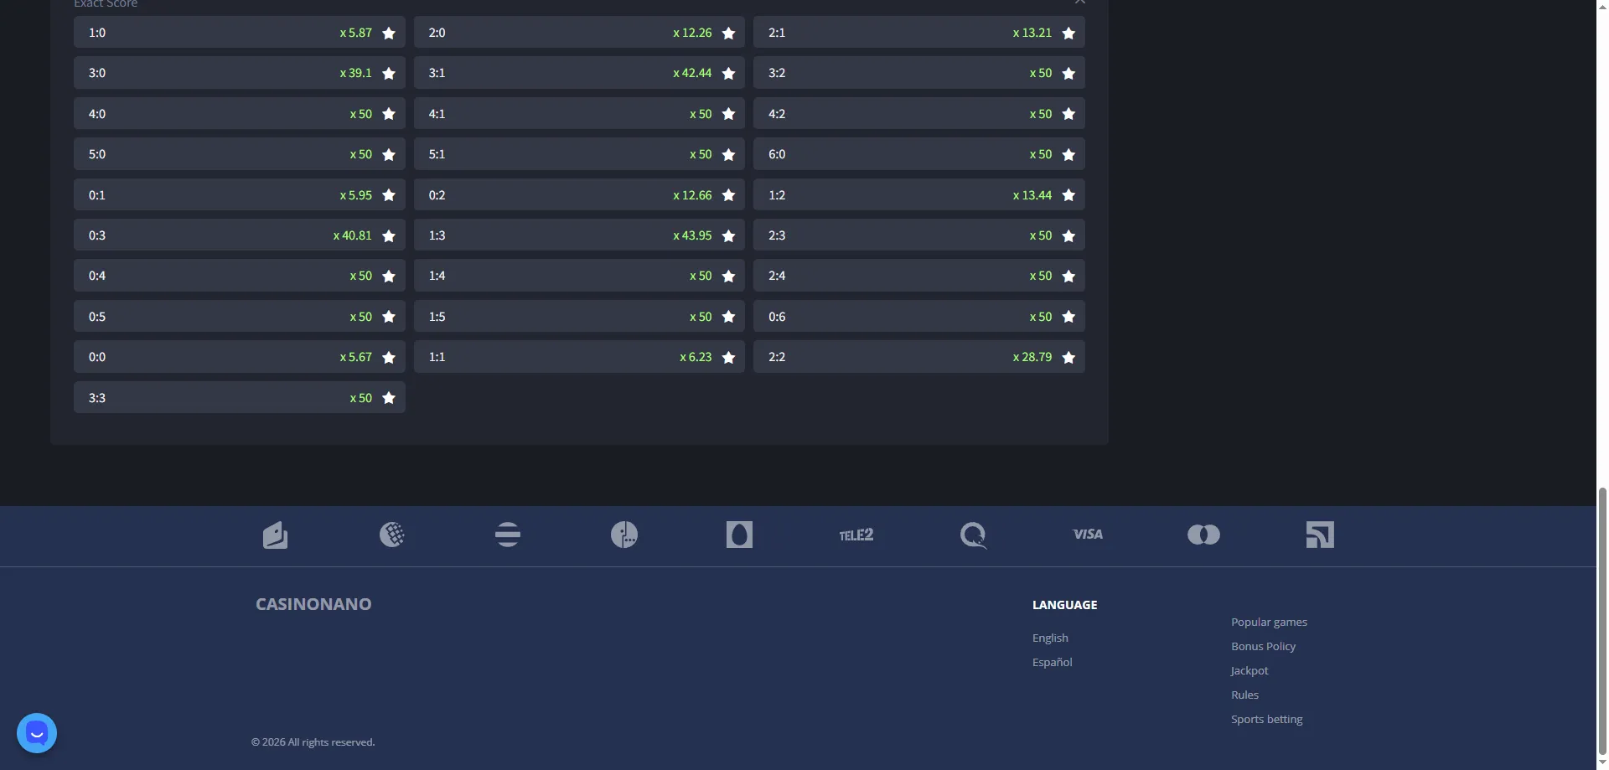This screenshot has height=770, width=1609.
Task: Switch language to Español
Action: point(1052,662)
